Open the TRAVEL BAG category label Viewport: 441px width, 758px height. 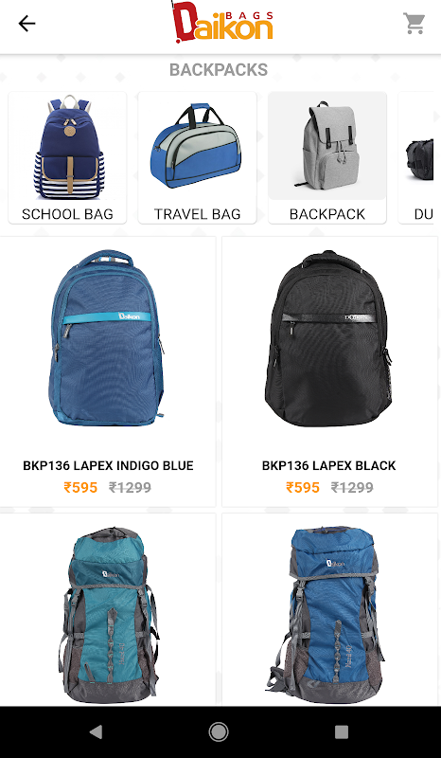pyautogui.click(x=197, y=214)
